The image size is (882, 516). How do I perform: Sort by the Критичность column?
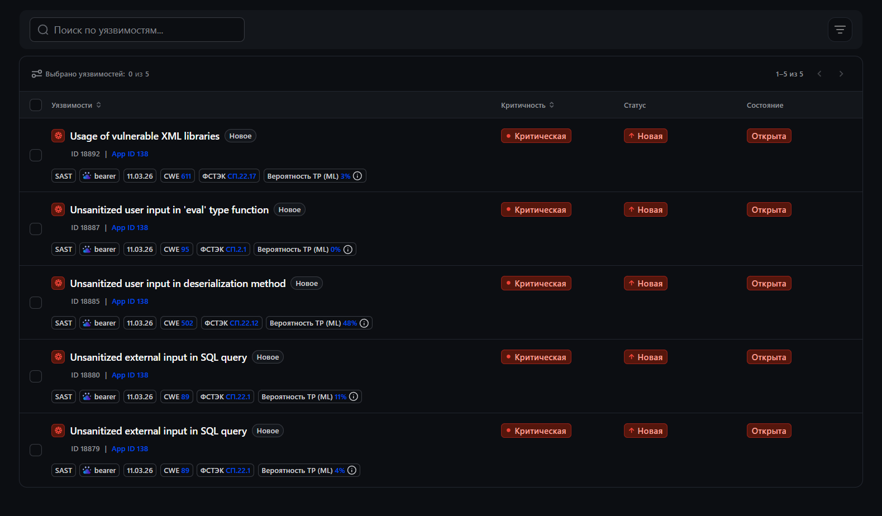[528, 105]
